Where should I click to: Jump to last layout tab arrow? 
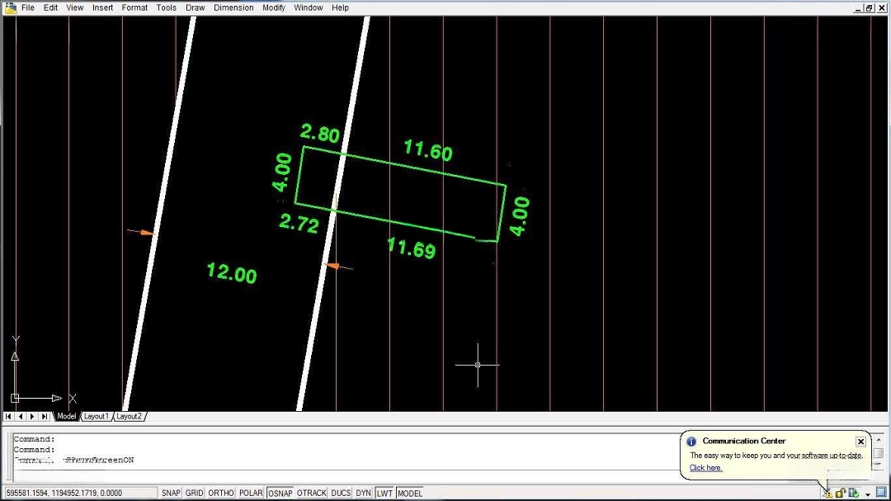pyautogui.click(x=45, y=417)
